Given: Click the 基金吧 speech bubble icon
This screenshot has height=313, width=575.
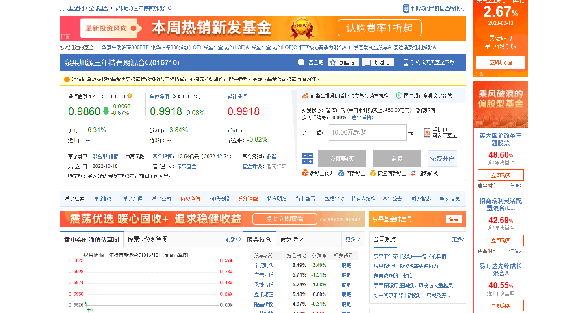Looking at the screenshot, I should click(x=301, y=62).
